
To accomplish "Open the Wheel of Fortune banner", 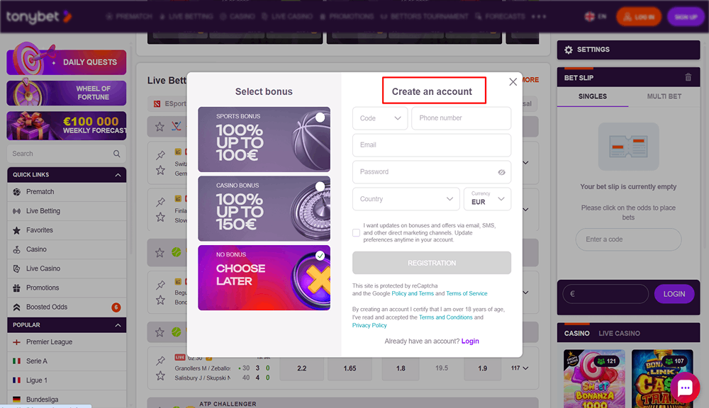I will click(x=67, y=93).
